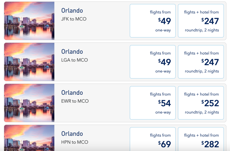The image size is (230, 151).
Task: Click the EWR to MCO route text
Action: (x=75, y=101)
